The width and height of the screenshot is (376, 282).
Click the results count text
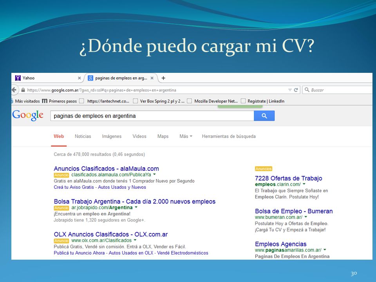click(x=99, y=154)
